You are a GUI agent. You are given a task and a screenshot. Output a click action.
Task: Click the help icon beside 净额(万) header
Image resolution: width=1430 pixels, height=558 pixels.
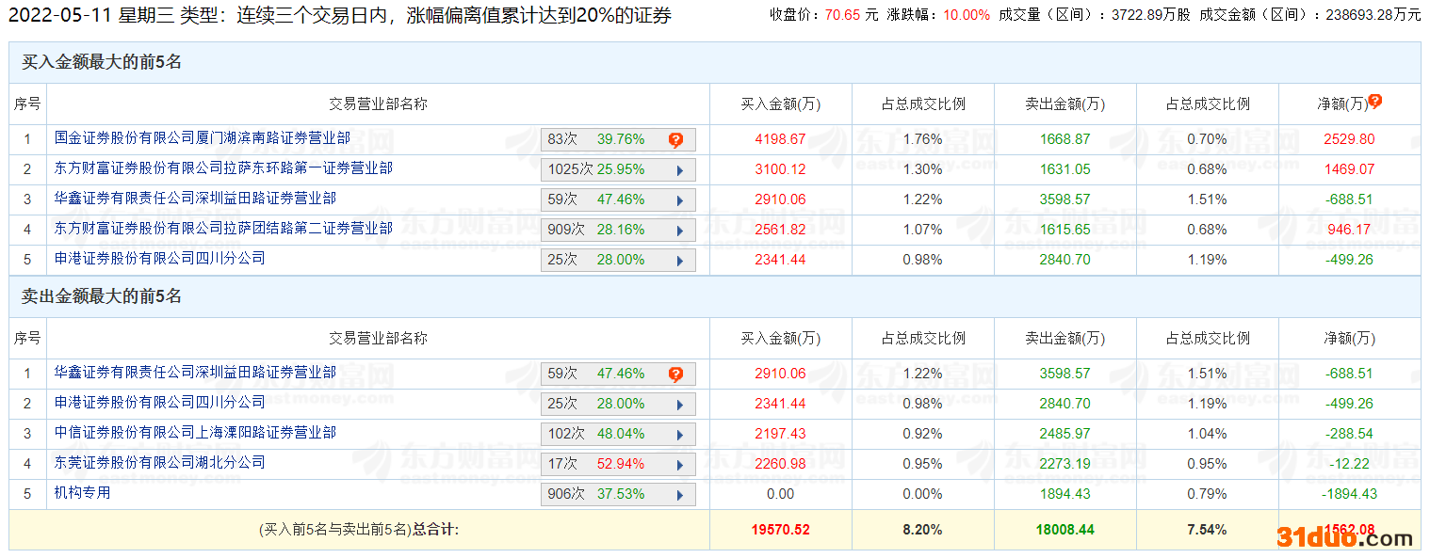point(1375,102)
